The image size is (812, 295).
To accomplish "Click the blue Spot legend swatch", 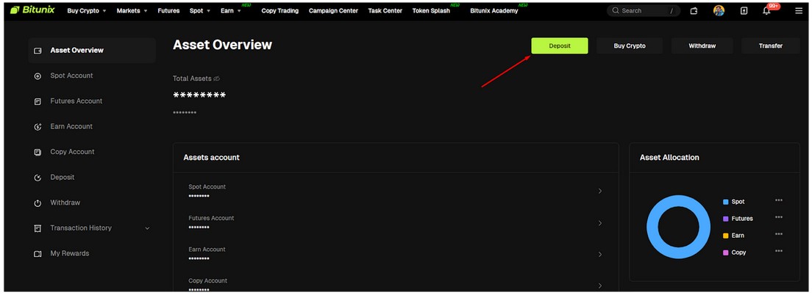I will pyautogui.click(x=725, y=202).
